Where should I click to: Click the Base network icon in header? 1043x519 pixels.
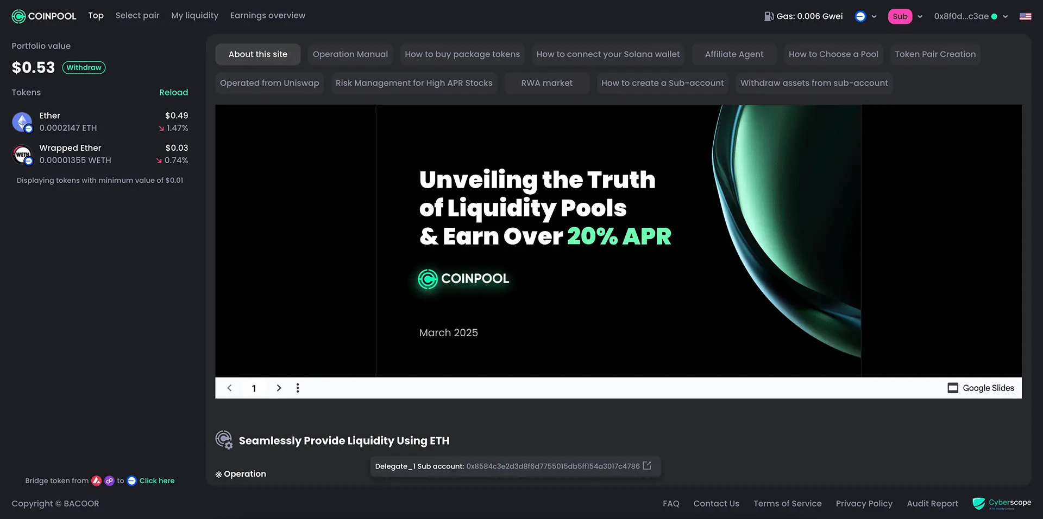[860, 16]
